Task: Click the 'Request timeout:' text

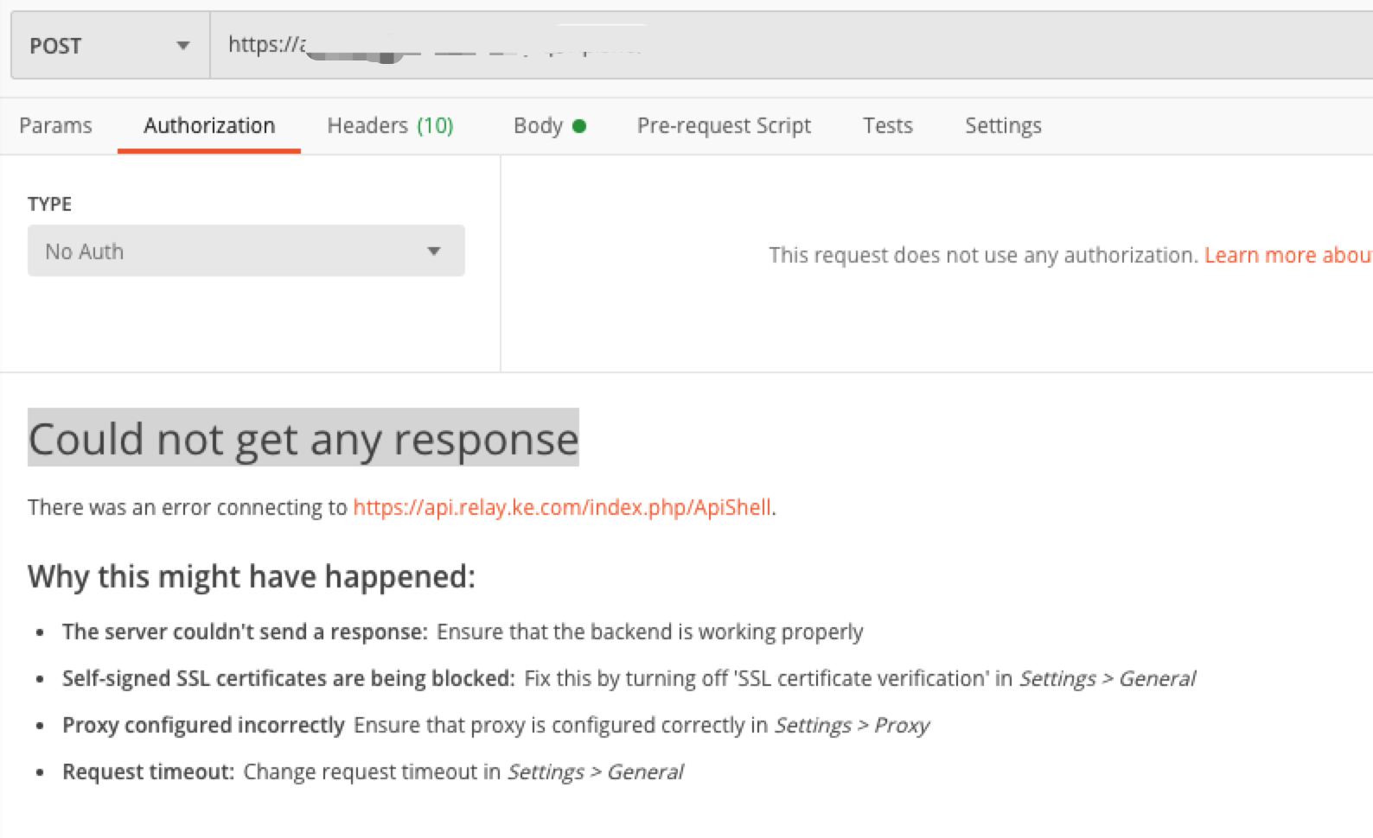Action: click(x=149, y=771)
